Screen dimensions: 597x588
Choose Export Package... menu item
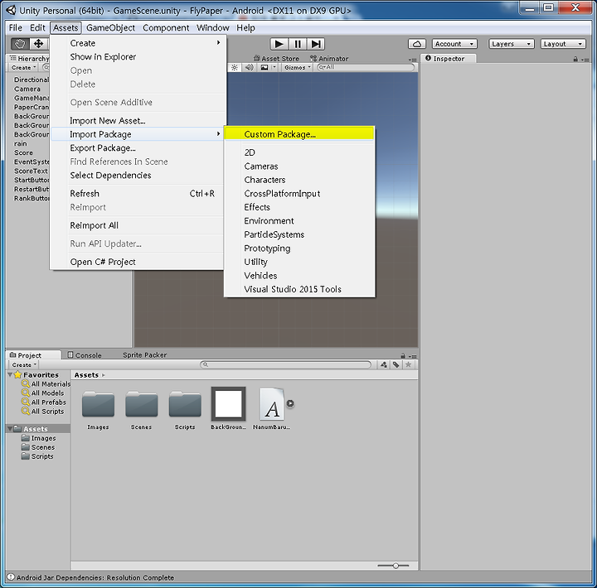point(137,148)
